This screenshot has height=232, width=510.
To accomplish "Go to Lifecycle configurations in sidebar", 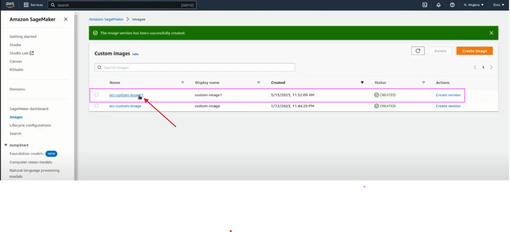I will coord(30,125).
